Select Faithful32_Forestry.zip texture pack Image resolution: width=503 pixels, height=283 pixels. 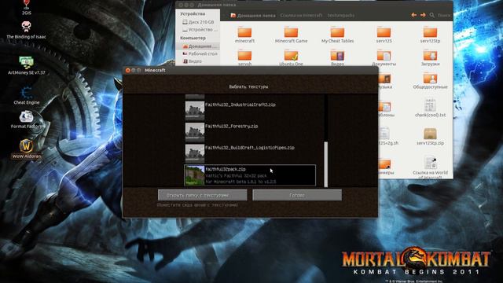(250, 132)
